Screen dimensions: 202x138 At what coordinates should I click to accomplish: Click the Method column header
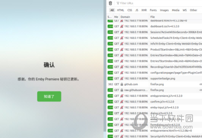pyautogui.click(x=116, y=17)
